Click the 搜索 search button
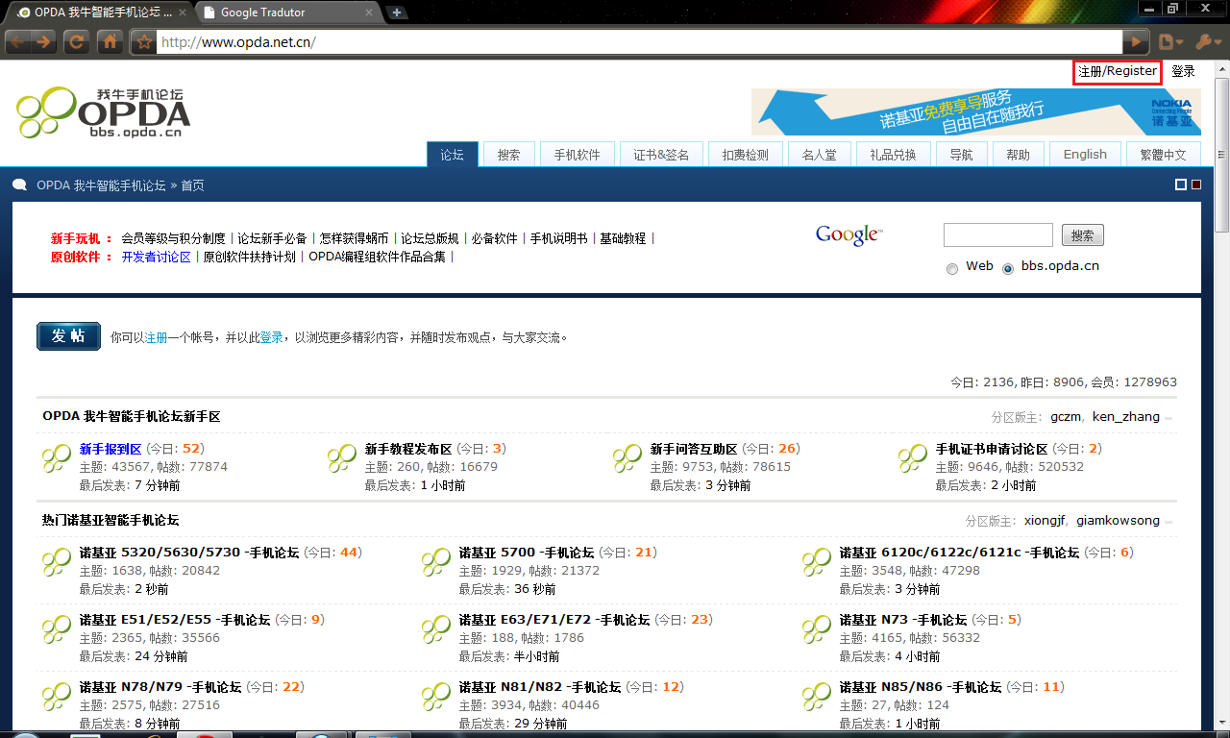Image resolution: width=1230 pixels, height=738 pixels. [1083, 235]
